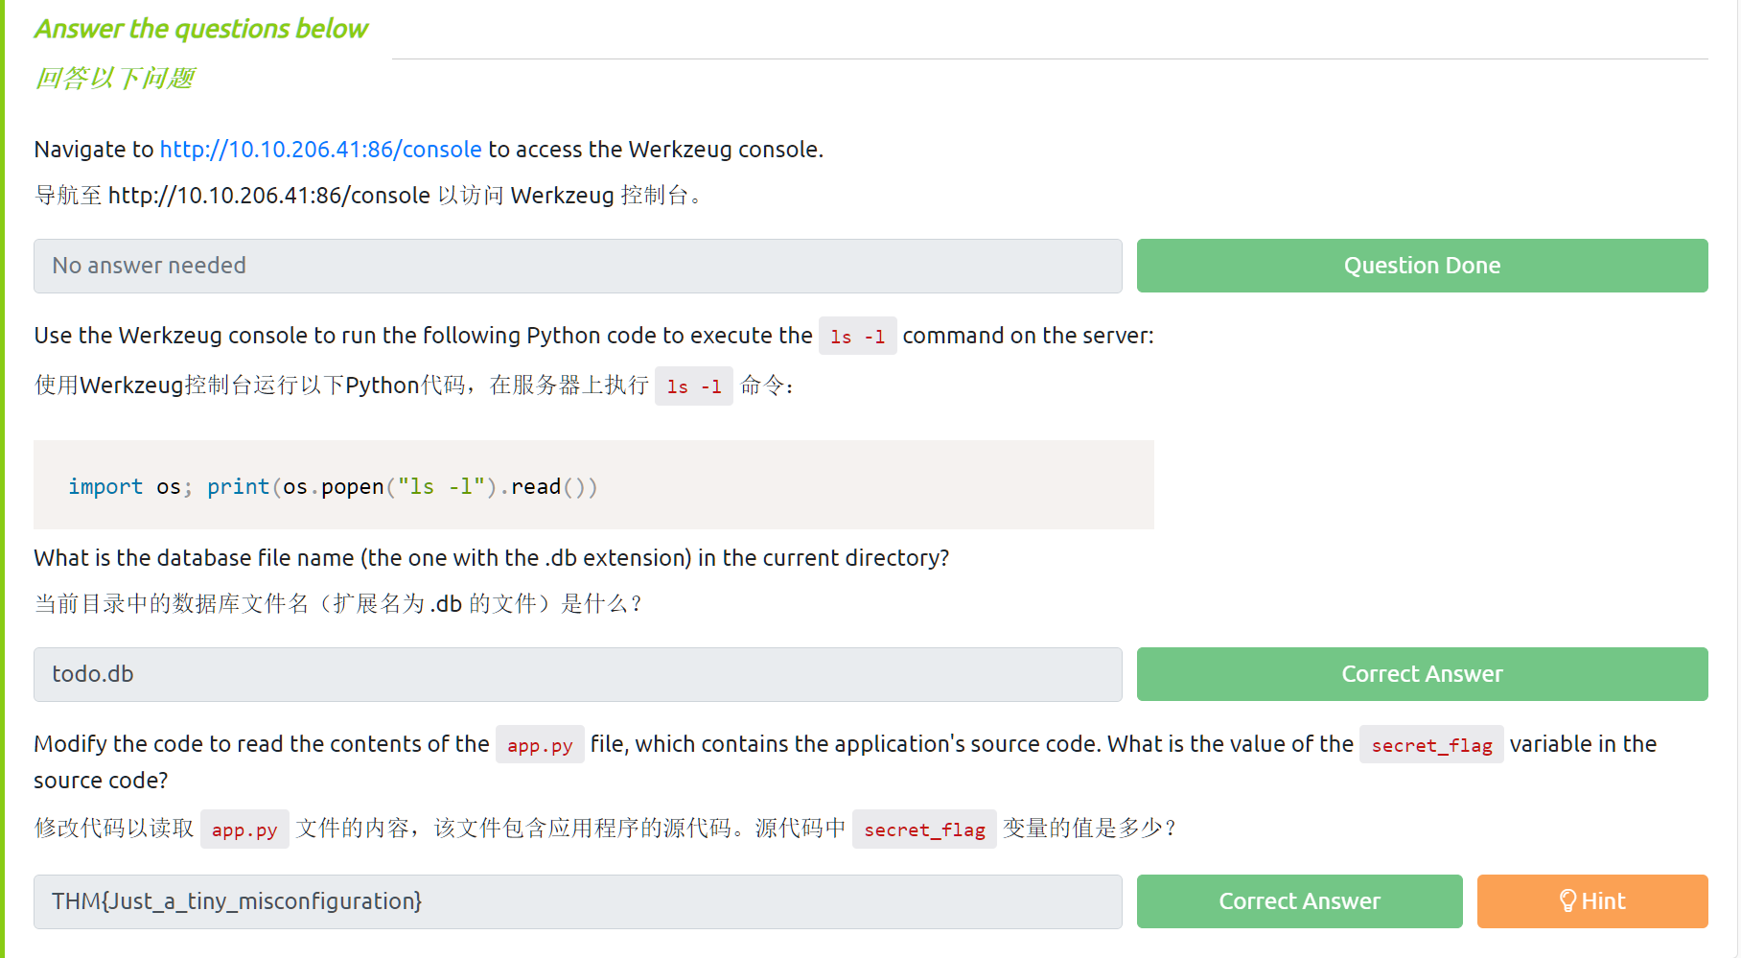
Task: Click into the todo.db answer field
Action: pyautogui.click(x=577, y=674)
